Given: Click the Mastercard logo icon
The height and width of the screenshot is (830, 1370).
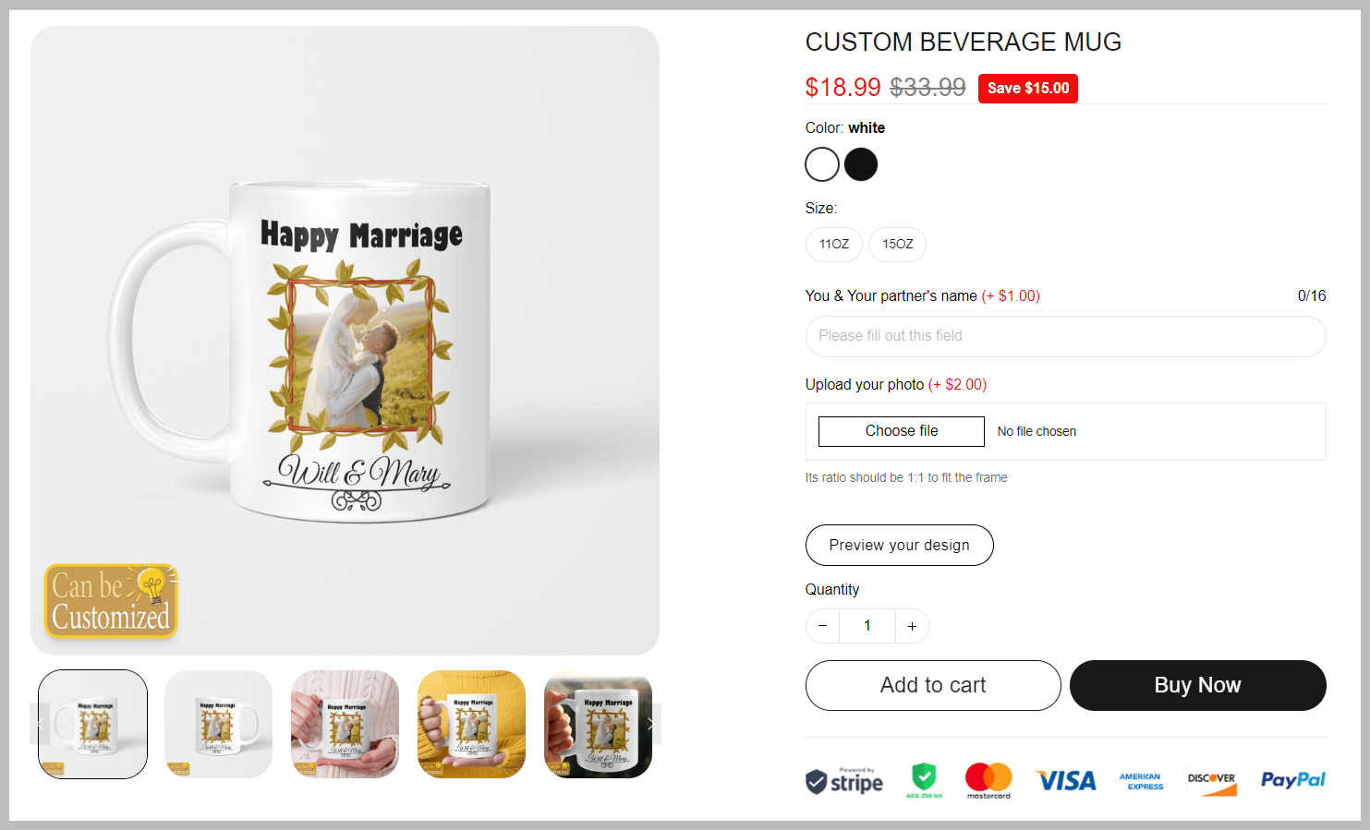Looking at the screenshot, I should (x=988, y=780).
